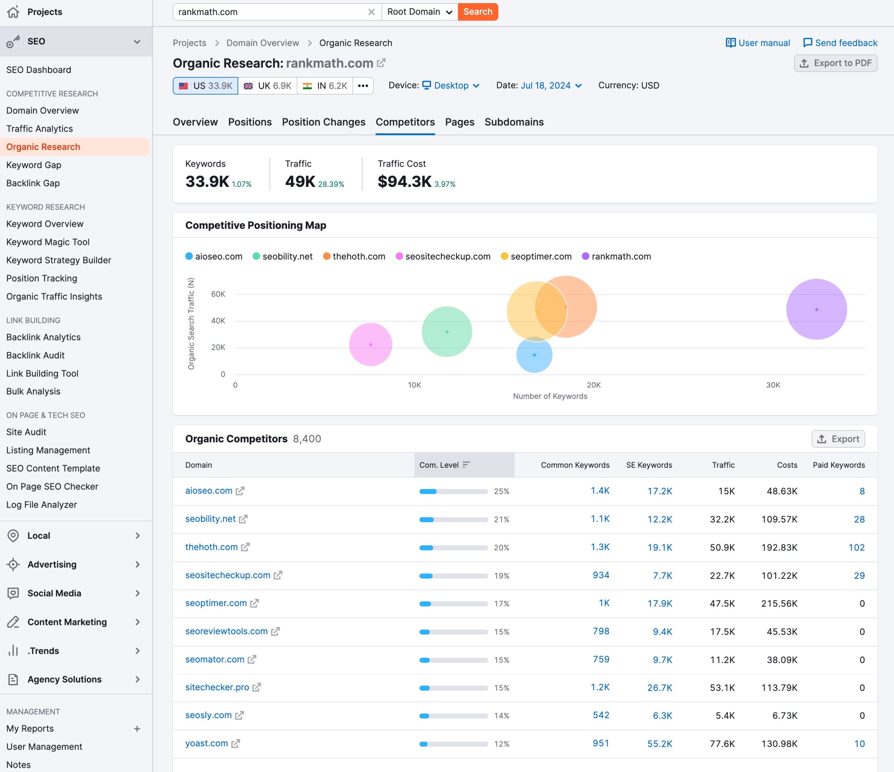Open the Jul 18, 2024 date dropdown
The height and width of the screenshot is (772, 894).
551,86
